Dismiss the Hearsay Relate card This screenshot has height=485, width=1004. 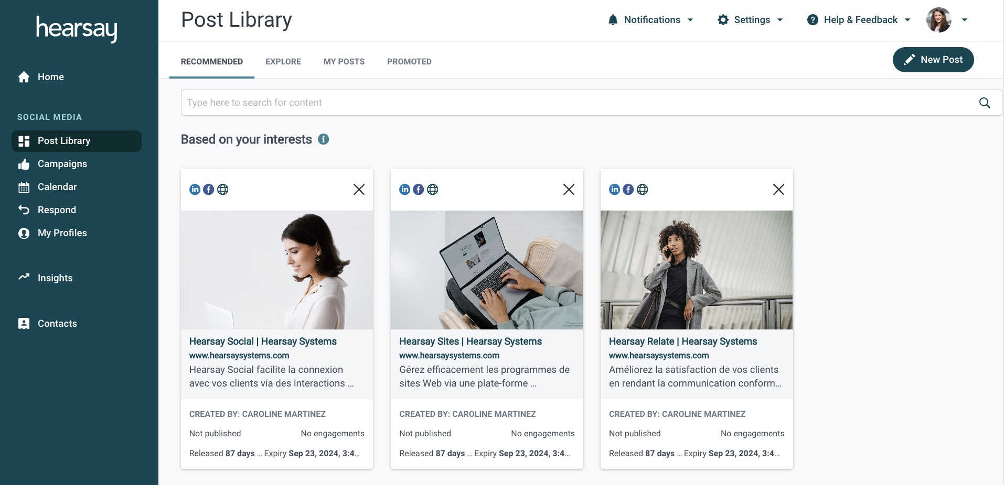coord(778,190)
